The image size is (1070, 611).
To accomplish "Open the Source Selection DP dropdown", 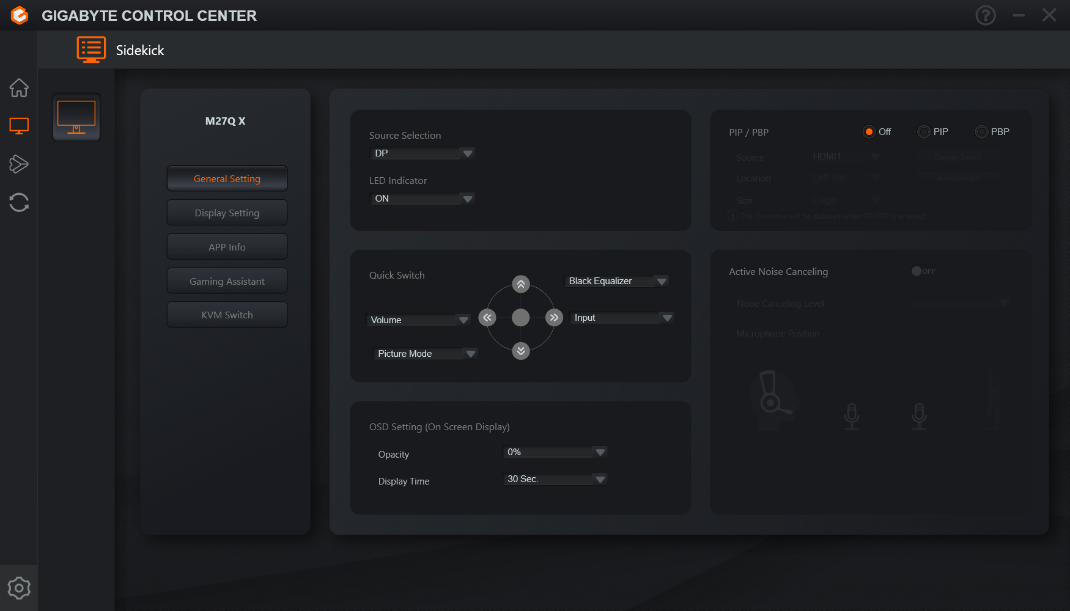I will point(422,153).
